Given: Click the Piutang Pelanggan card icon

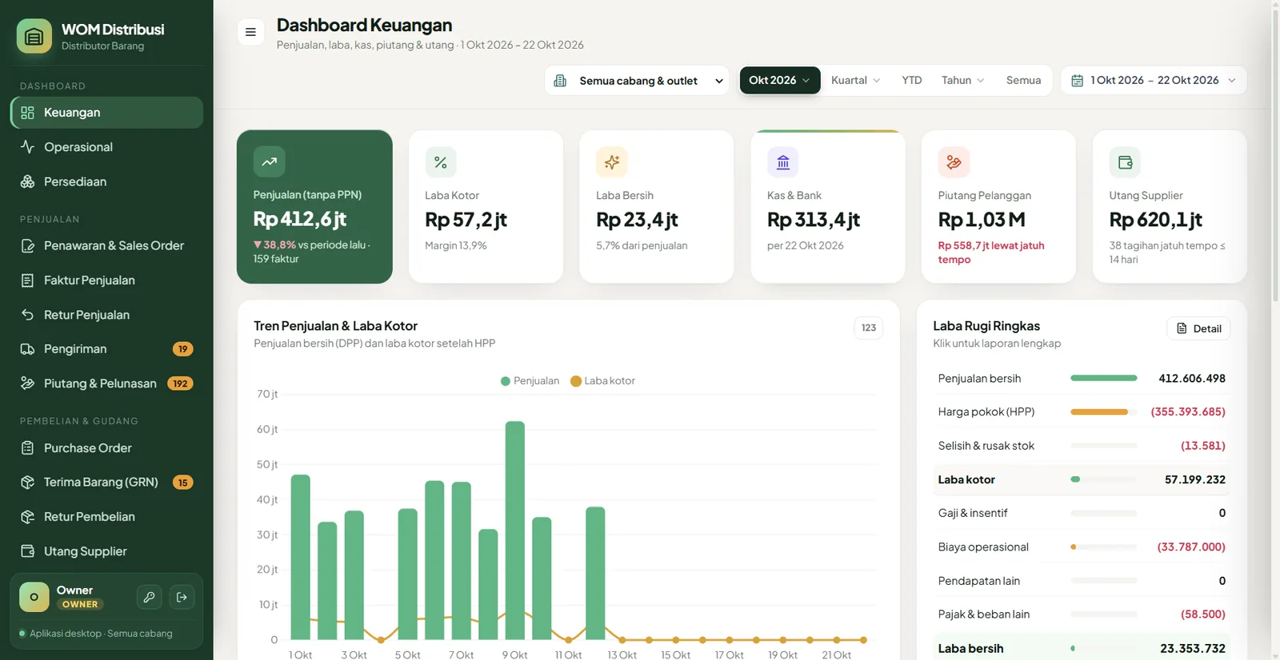Looking at the screenshot, I should 954,162.
